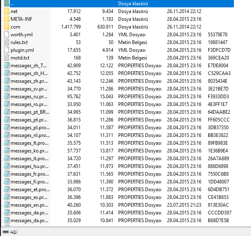Screen dimensions: 251x236
Task: Click size value 57.737 of messages_ko
Action: pyautogui.click(x=74, y=151)
